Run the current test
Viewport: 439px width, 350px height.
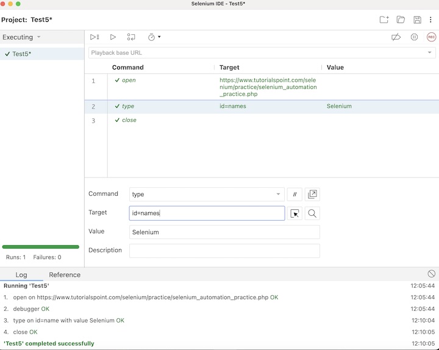pyautogui.click(x=113, y=37)
